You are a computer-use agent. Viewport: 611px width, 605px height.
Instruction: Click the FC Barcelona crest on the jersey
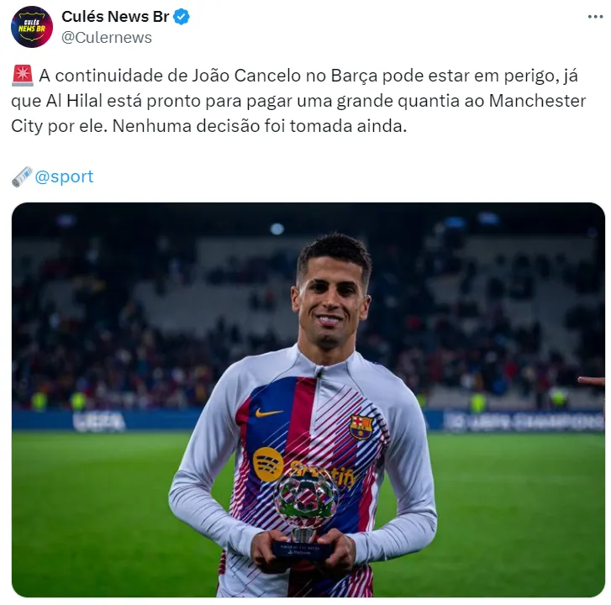point(361,427)
